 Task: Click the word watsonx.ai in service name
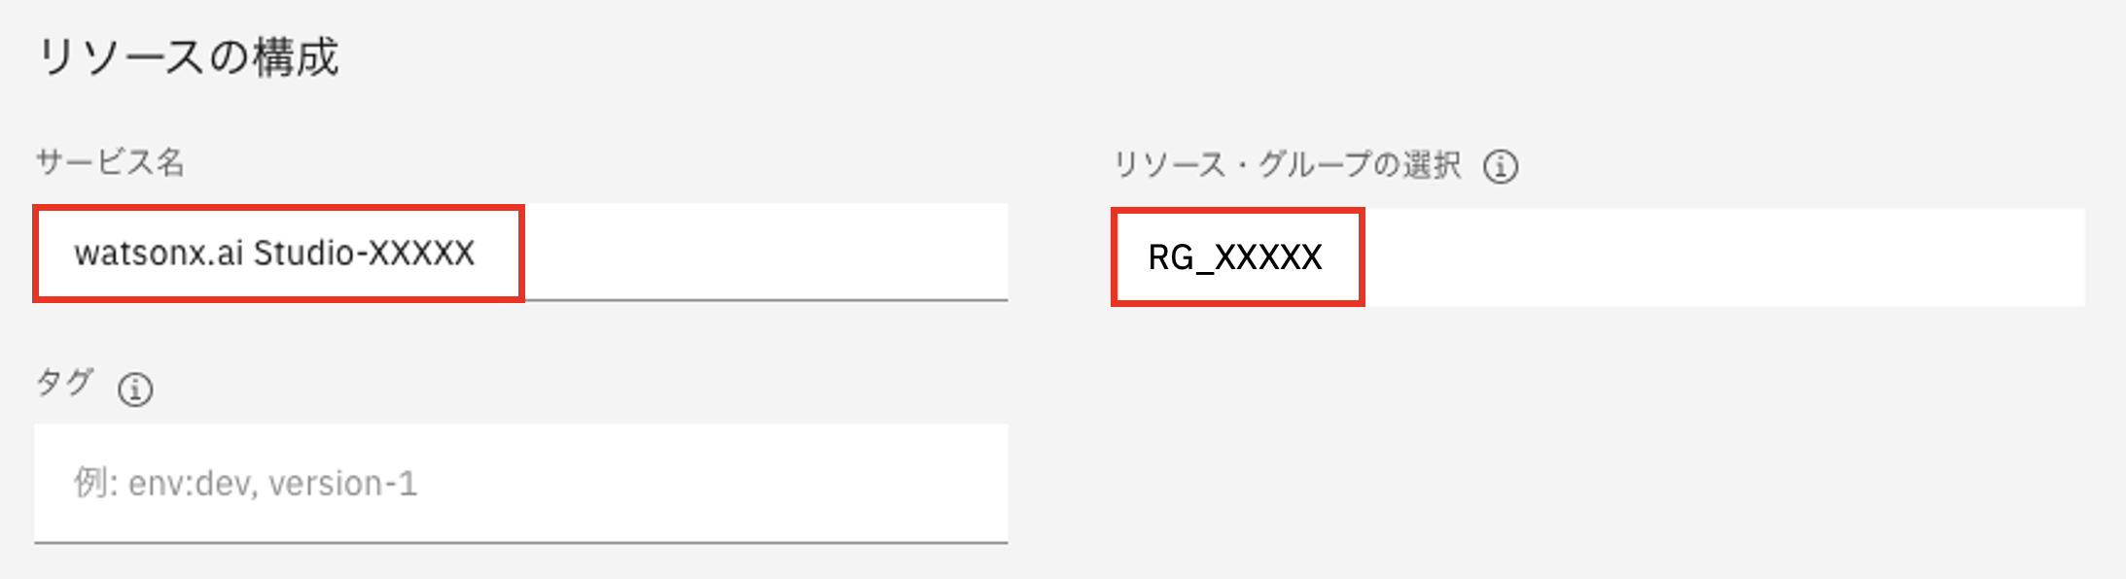click(159, 254)
